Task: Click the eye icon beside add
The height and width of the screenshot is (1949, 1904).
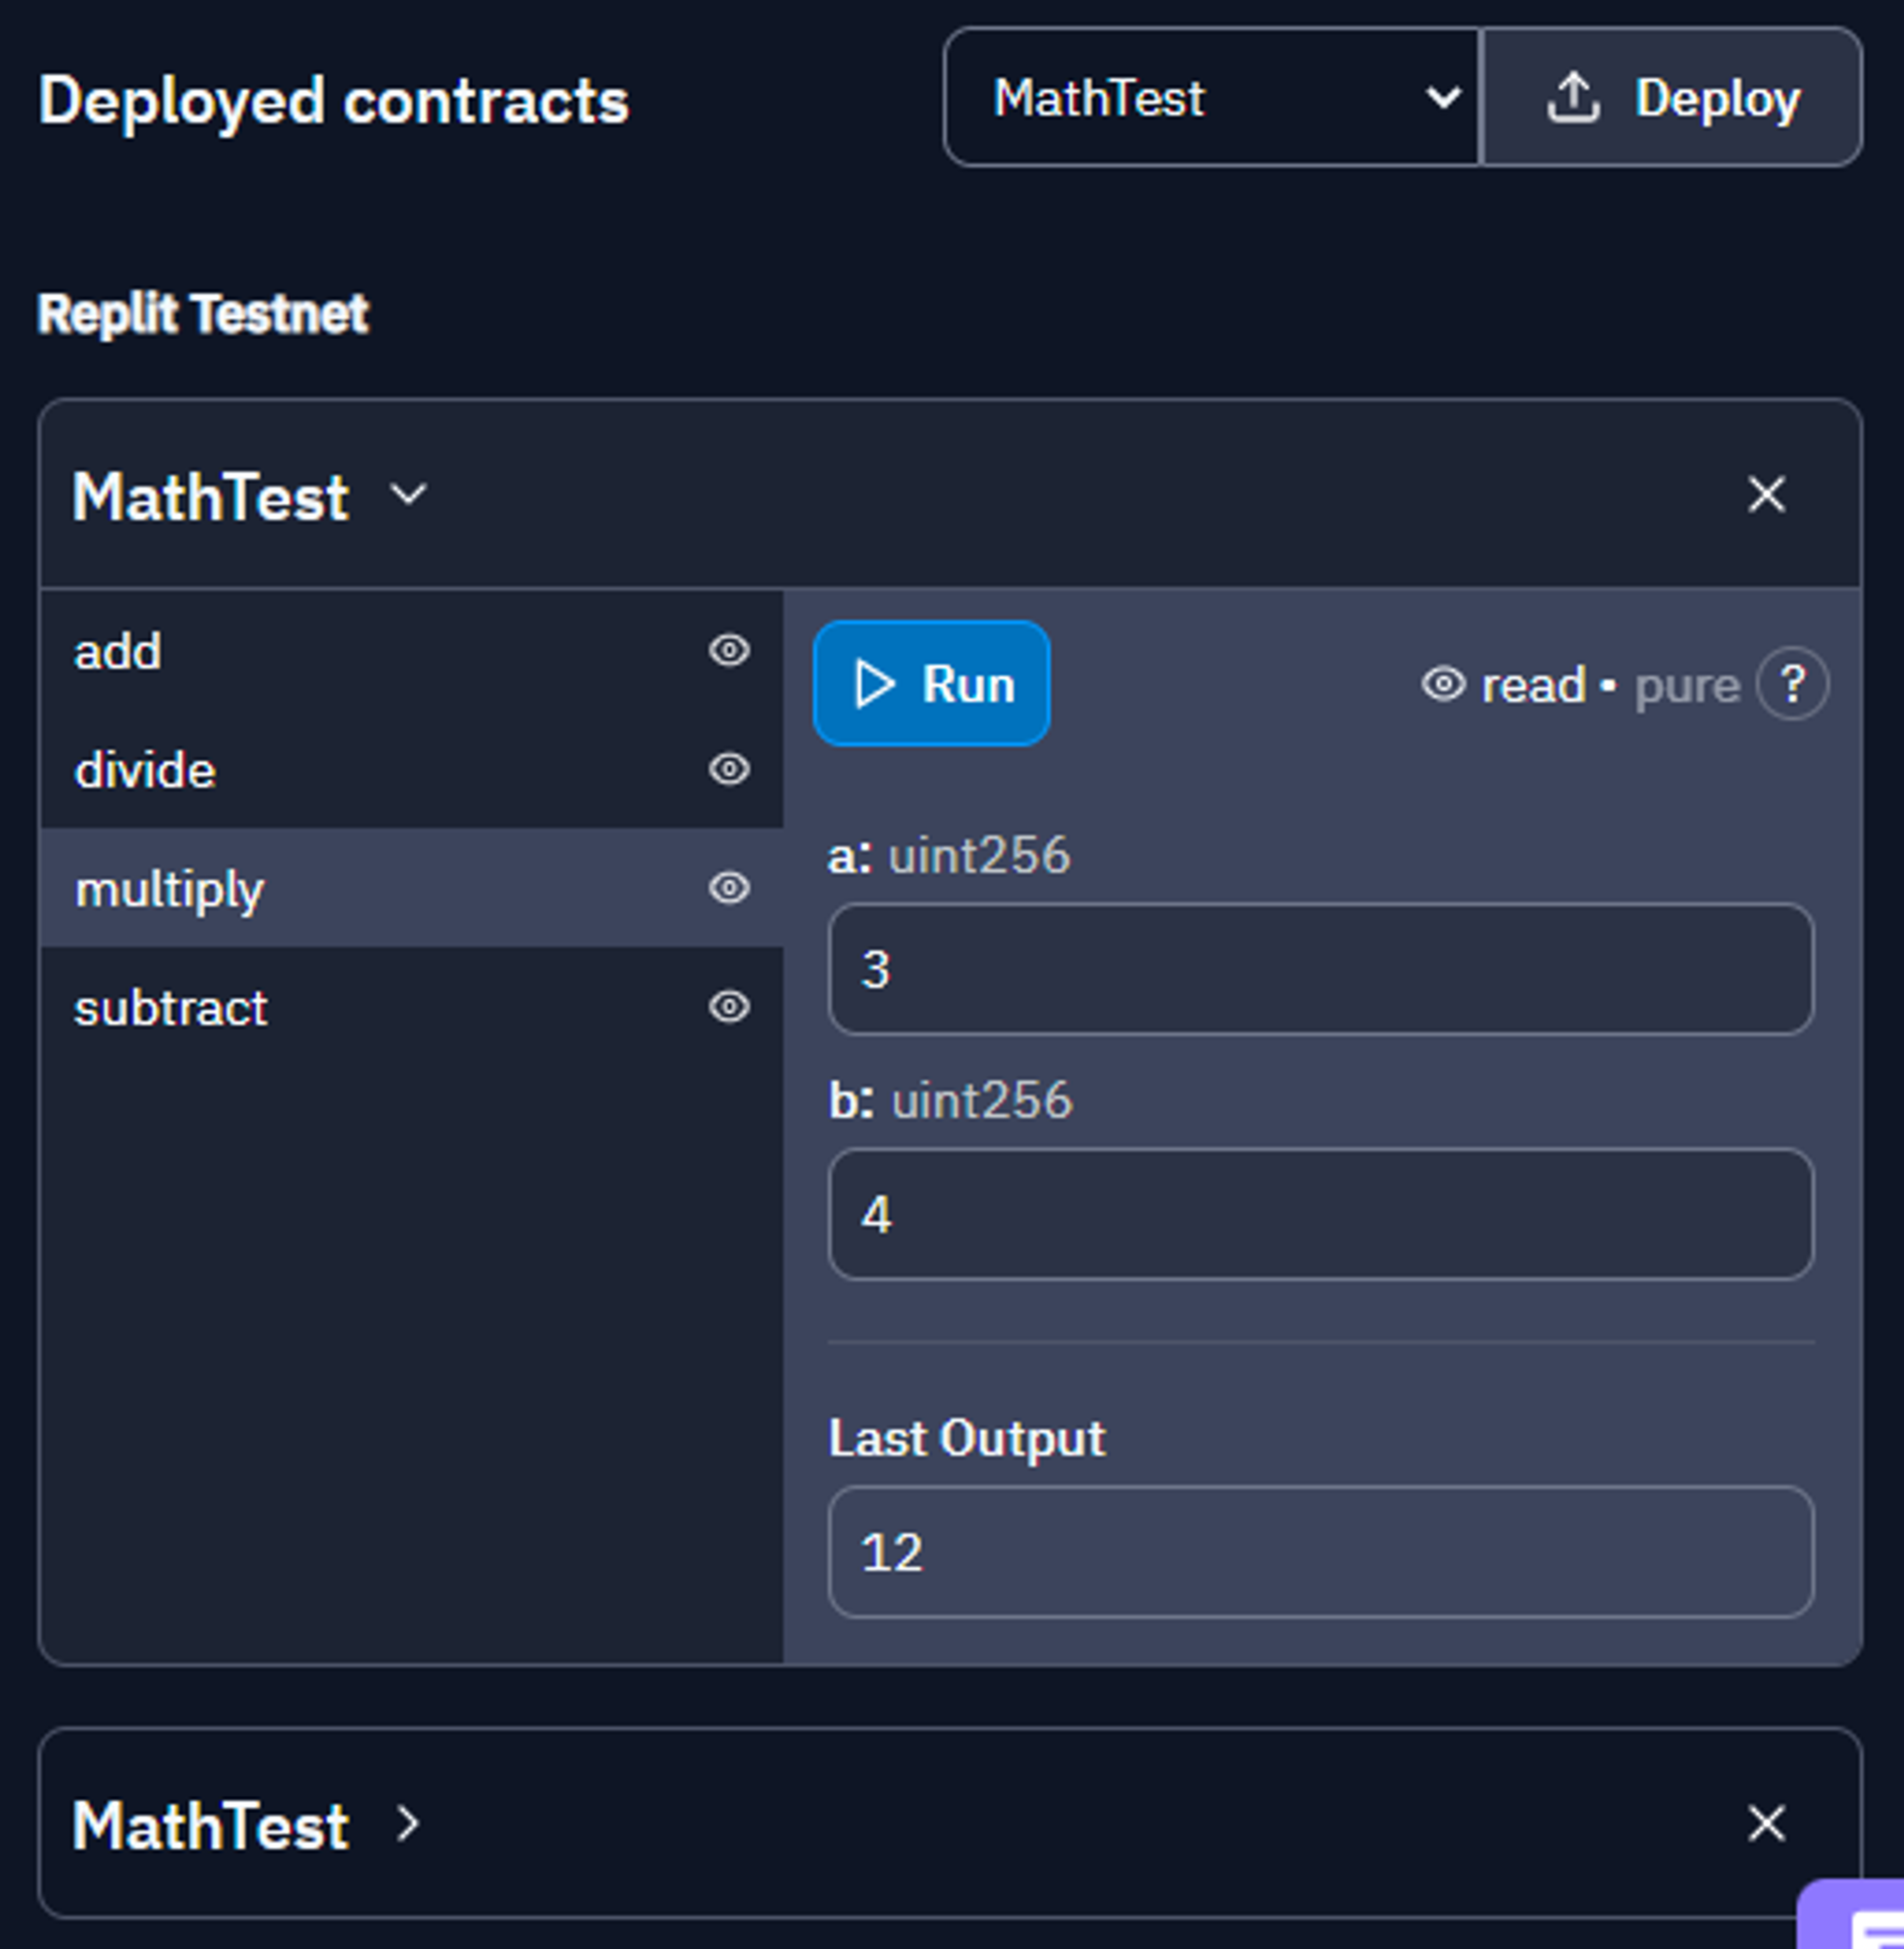Action: pyautogui.click(x=729, y=651)
